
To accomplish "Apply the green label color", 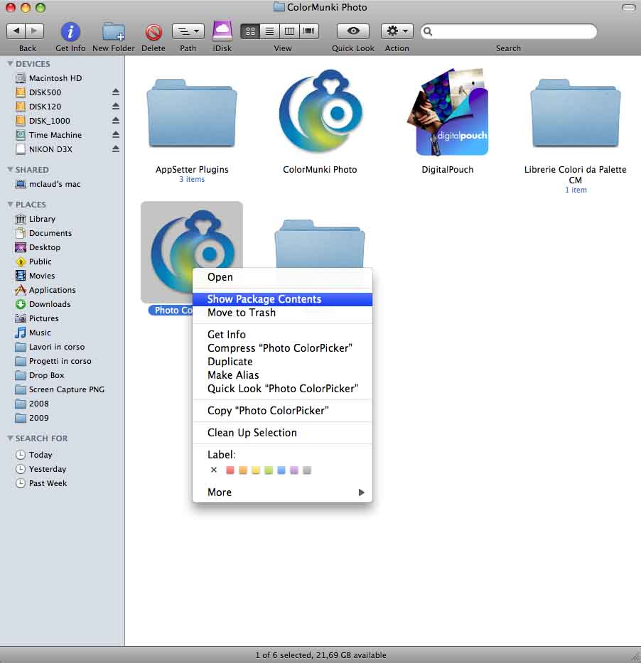I will point(269,470).
